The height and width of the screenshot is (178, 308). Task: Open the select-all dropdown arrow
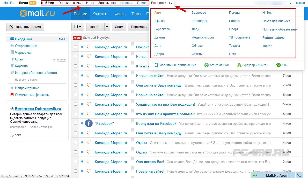coord(80,27)
